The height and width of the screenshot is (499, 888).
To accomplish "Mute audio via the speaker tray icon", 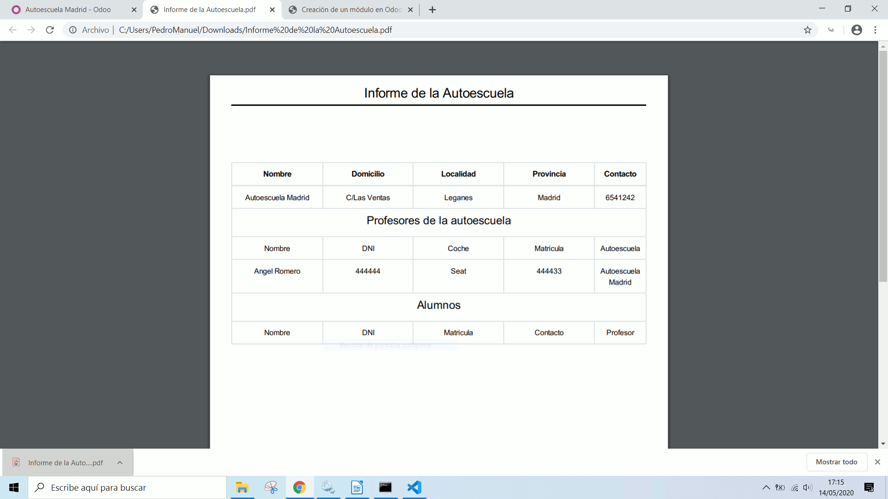I will 808,487.
